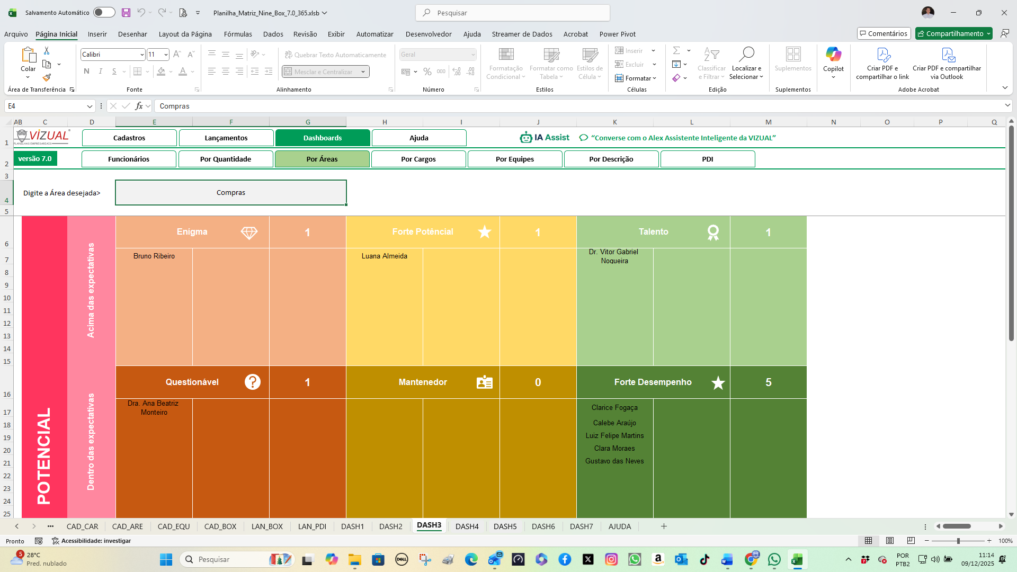Click Criar PDF e compartilhar o link

(882, 62)
